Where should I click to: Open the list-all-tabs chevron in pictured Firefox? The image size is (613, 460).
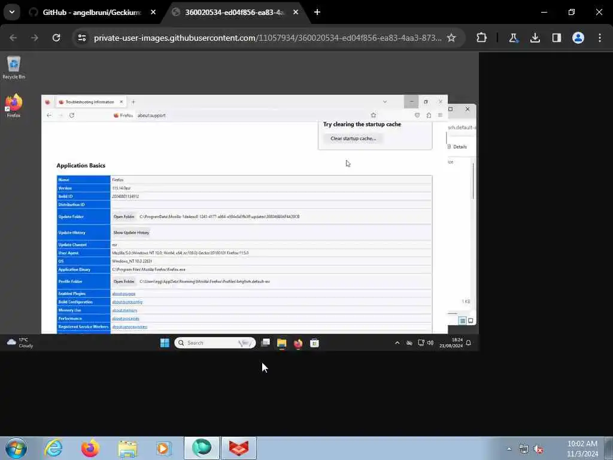point(385,102)
